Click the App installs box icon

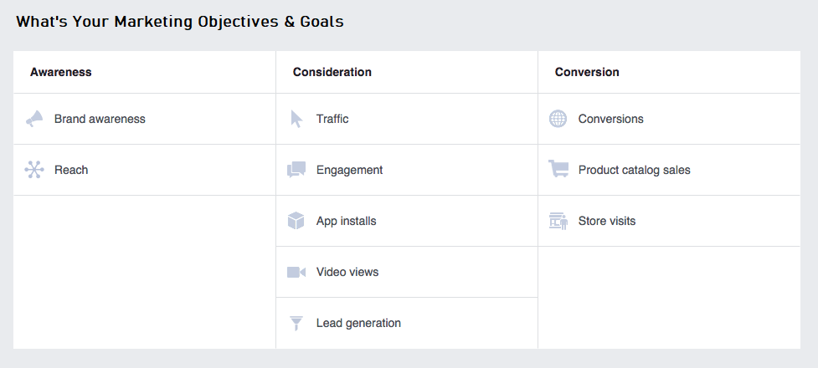(296, 222)
